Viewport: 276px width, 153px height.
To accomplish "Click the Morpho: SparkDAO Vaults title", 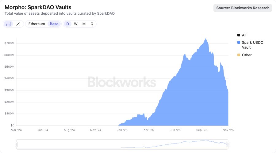I will [x=38, y=7].
